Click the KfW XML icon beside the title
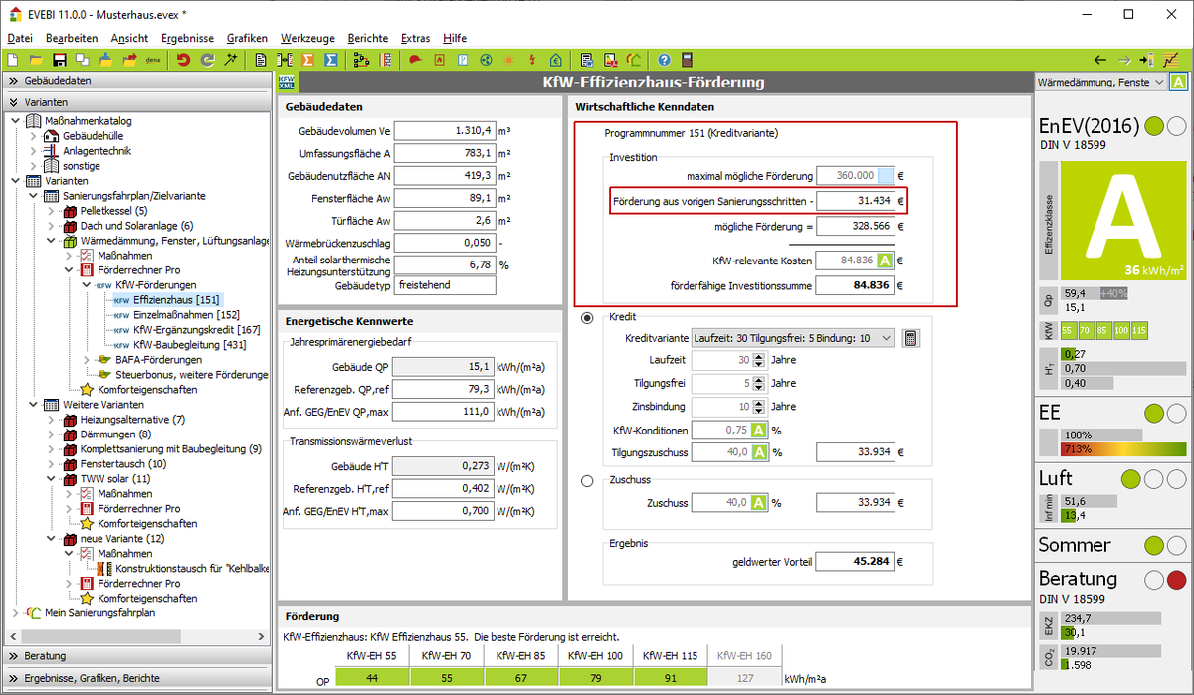This screenshot has width=1194, height=695. tap(288, 83)
